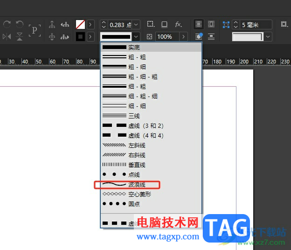Choose 左斜线 left slash stroke
The height and width of the screenshot is (250, 291).
coord(151,146)
